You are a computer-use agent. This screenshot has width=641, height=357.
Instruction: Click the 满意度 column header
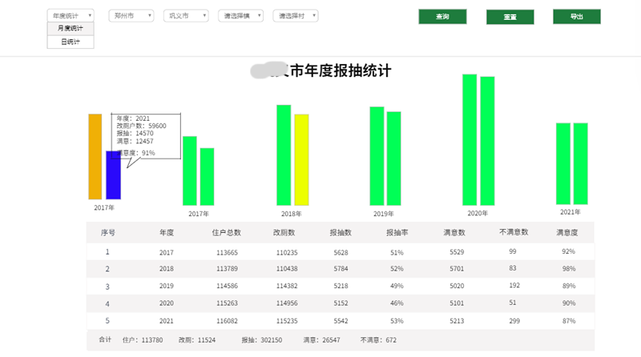click(567, 233)
